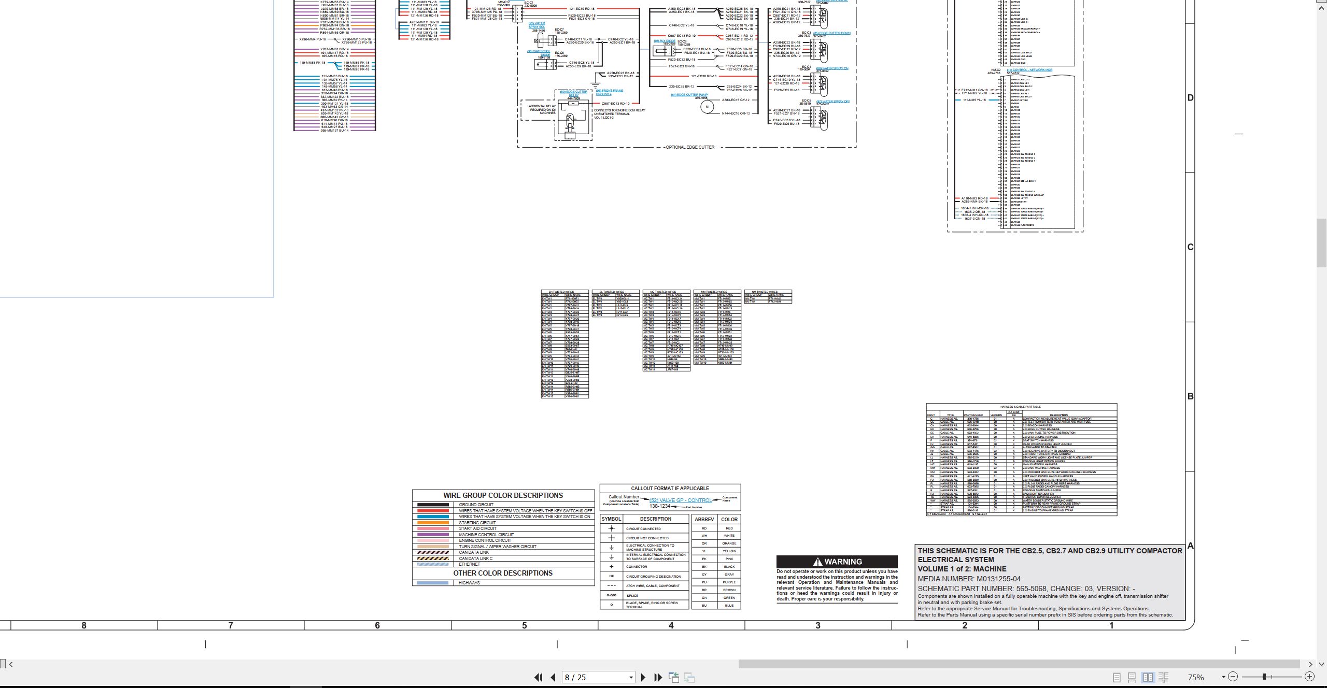
Task: Jump to the last page
Action: click(658, 677)
